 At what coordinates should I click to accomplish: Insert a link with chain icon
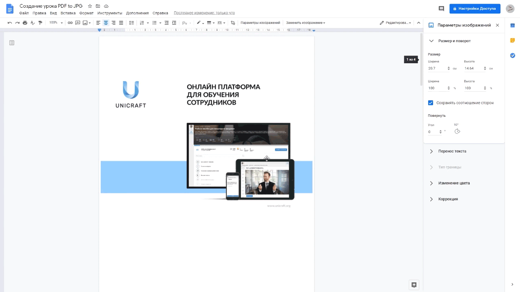[70, 23]
